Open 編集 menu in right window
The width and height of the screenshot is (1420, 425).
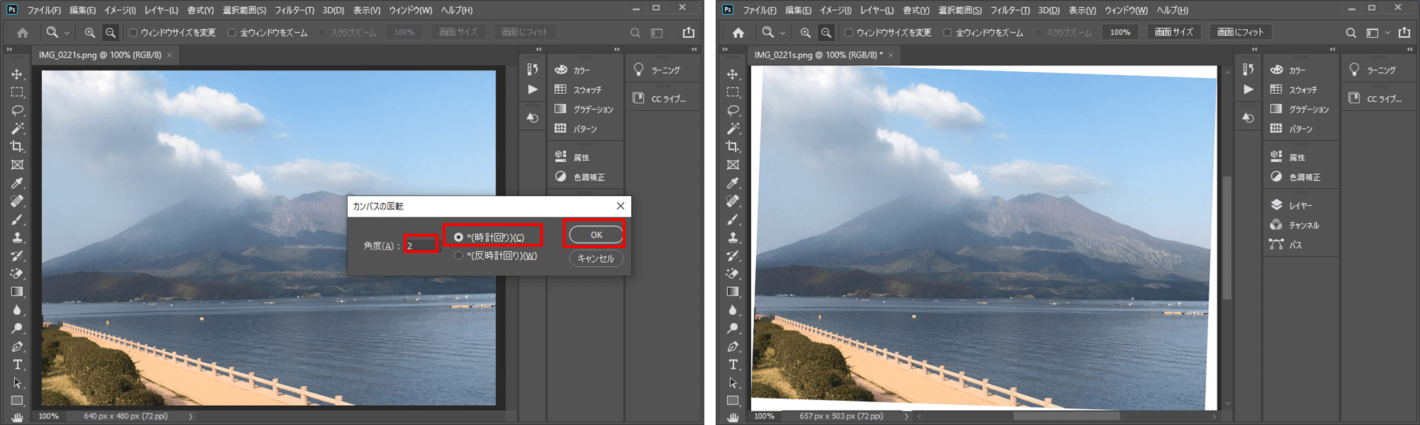point(798,11)
